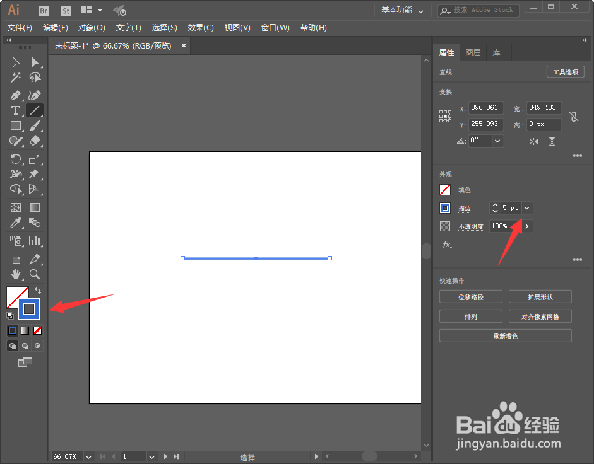Click the 位移路径 button

click(470, 297)
